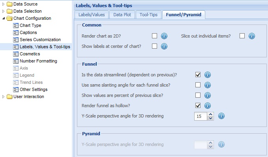Click info icon for data streamlined option
The width and height of the screenshot is (268, 157).
coord(208,75)
